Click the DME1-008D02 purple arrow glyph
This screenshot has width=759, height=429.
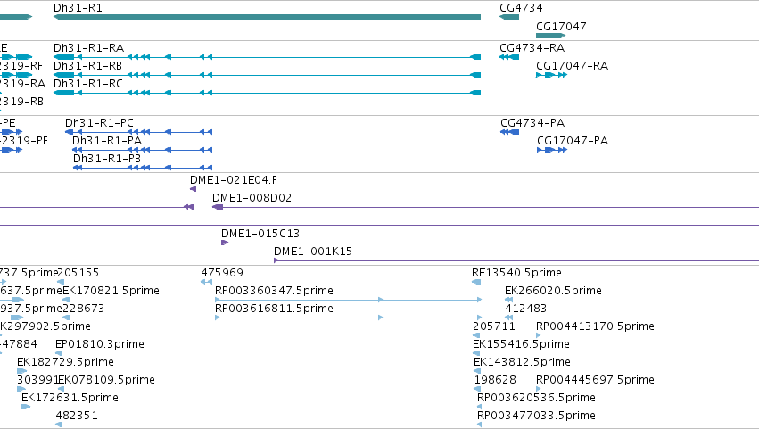click(x=218, y=207)
